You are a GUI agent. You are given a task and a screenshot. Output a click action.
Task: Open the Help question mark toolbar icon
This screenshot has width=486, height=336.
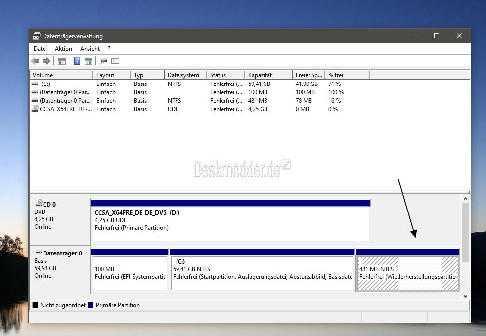(x=77, y=61)
